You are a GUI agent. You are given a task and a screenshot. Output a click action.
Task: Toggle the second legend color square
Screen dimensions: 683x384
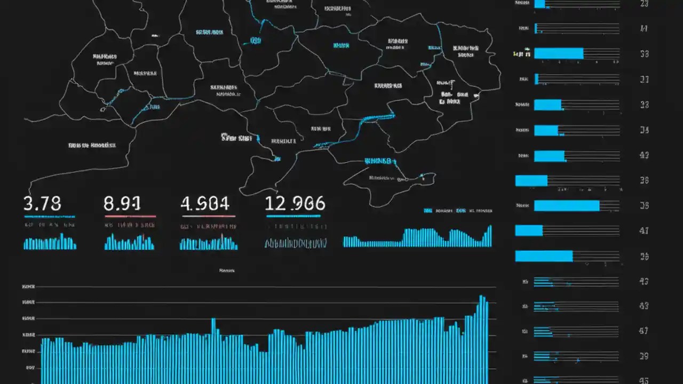[461, 211]
